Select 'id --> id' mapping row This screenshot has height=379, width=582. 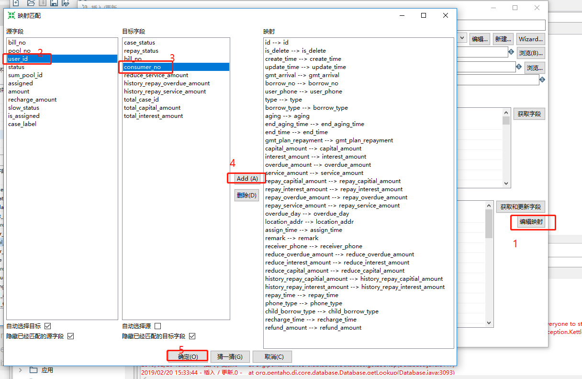(x=358, y=43)
